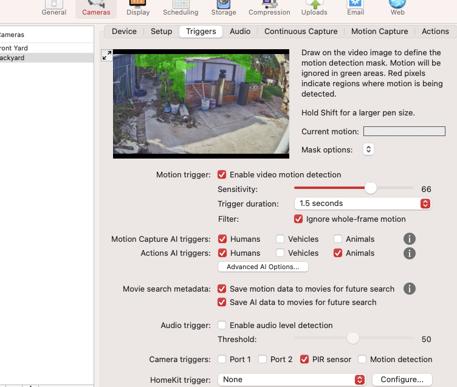Select the Cameras toolbar icon

point(96,8)
